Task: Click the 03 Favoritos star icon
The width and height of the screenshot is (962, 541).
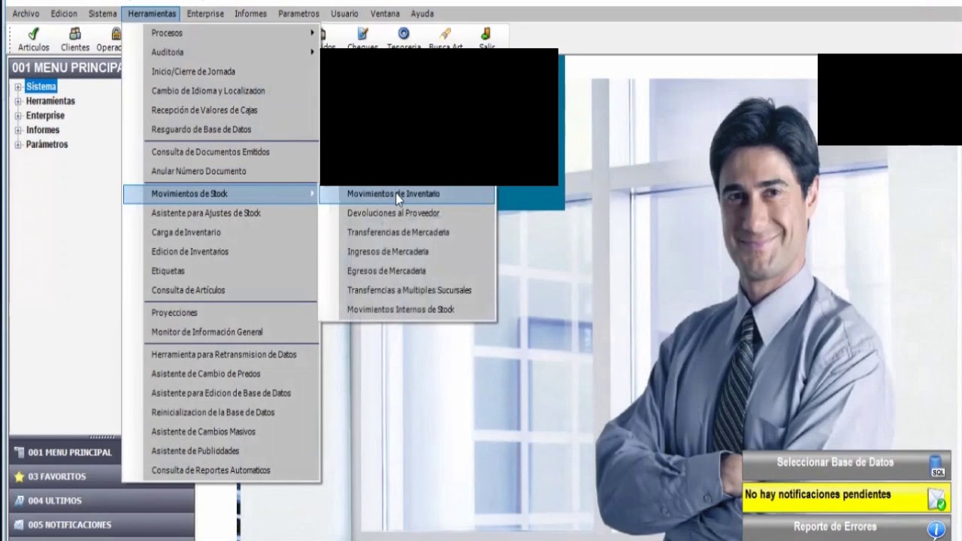Action: (x=20, y=476)
